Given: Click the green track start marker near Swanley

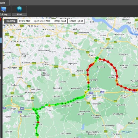Looking at the screenshot, I should (x=97, y=58).
